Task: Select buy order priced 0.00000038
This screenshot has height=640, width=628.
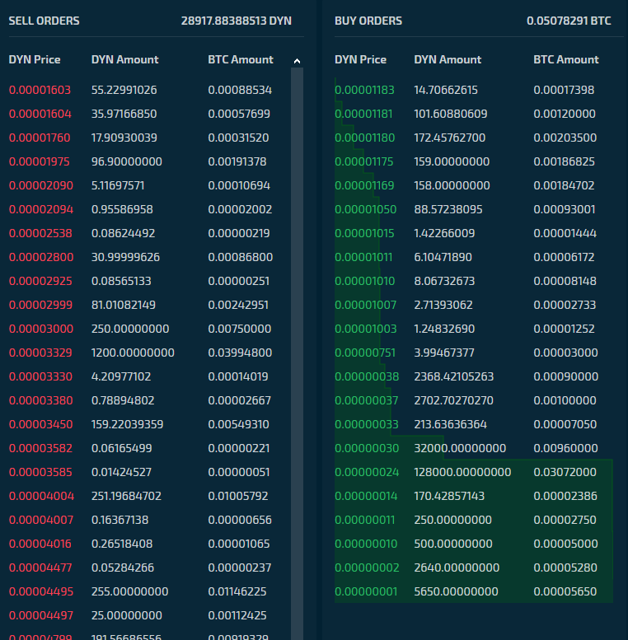Action: [x=474, y=376]
